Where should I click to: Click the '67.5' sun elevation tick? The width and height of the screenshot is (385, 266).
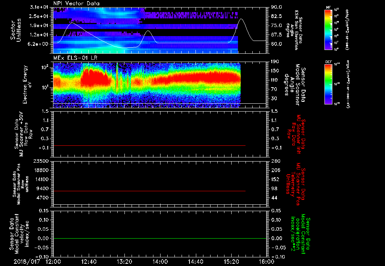pyautogui.click(x=276, y=35)
